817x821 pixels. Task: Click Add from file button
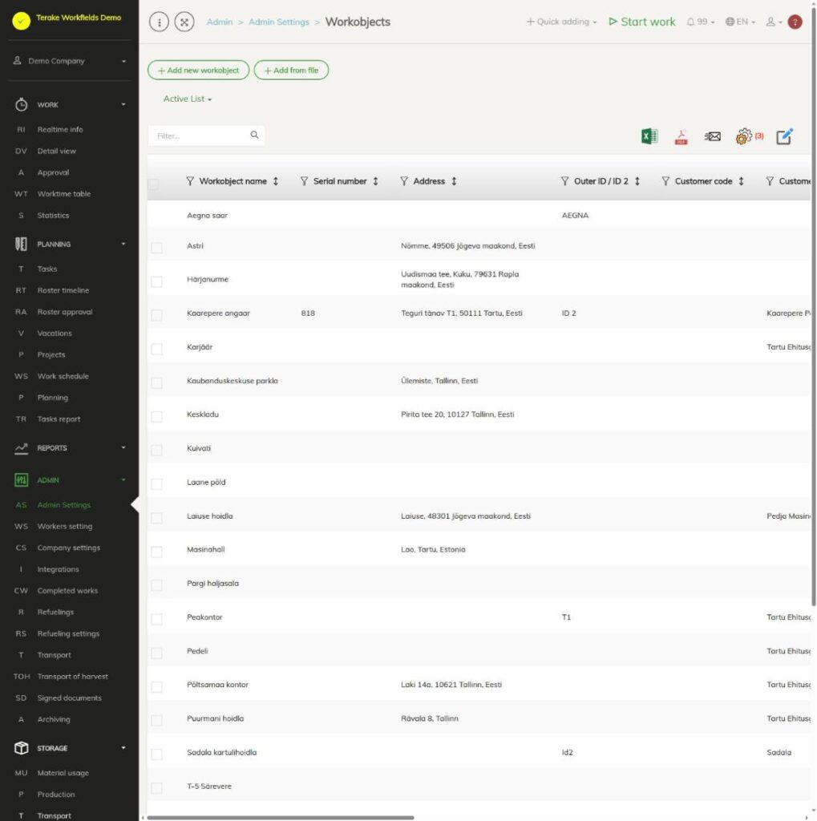291,71
